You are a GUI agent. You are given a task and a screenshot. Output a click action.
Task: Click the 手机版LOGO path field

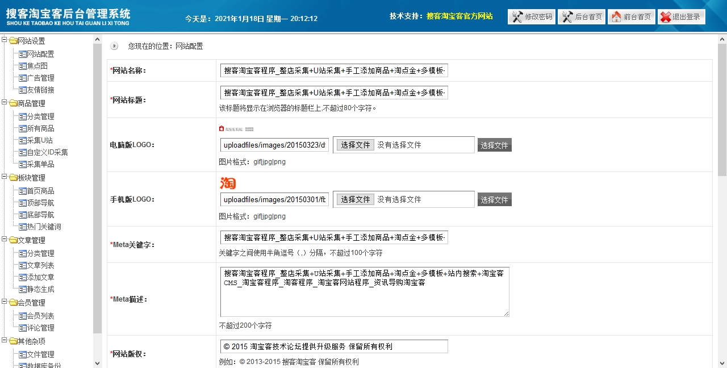click(x=274, y=199)
